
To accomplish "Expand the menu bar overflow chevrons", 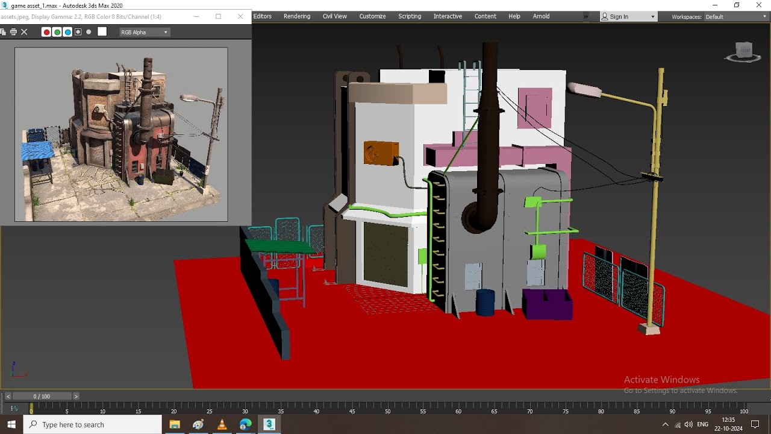I will click(586, 16).
